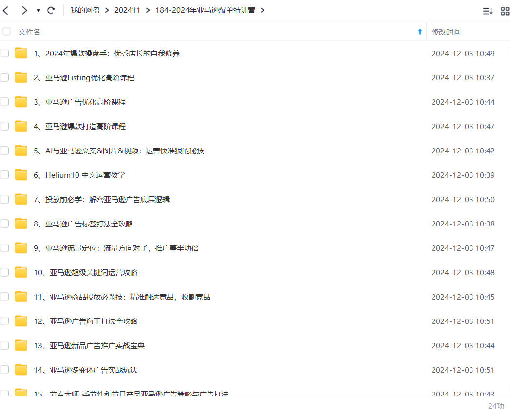Image resolution: width=510 pixels, height=414 pixels.
Task: Open 8、亚马逊广告标签打法全攻略 folder name
Action: click(x=83, y=224)
